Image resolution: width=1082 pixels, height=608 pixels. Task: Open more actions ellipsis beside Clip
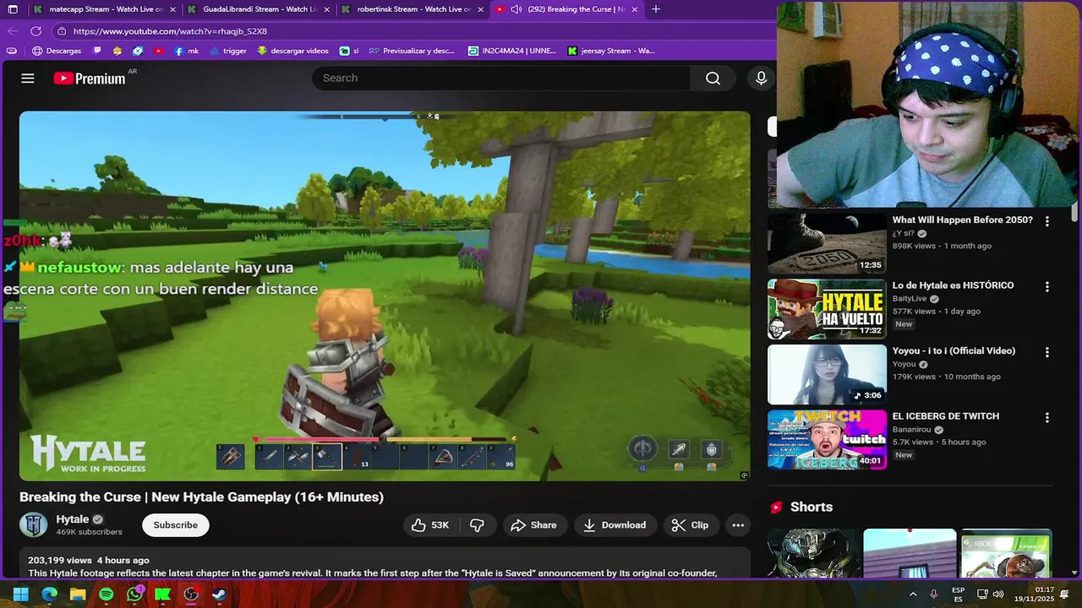738,525
